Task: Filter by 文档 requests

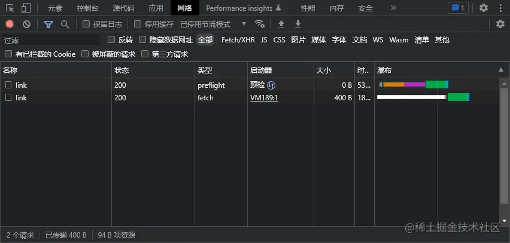Action: point(360,40)
